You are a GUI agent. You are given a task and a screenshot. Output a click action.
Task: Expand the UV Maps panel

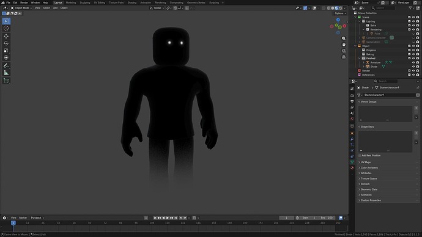tap(366, 162)
